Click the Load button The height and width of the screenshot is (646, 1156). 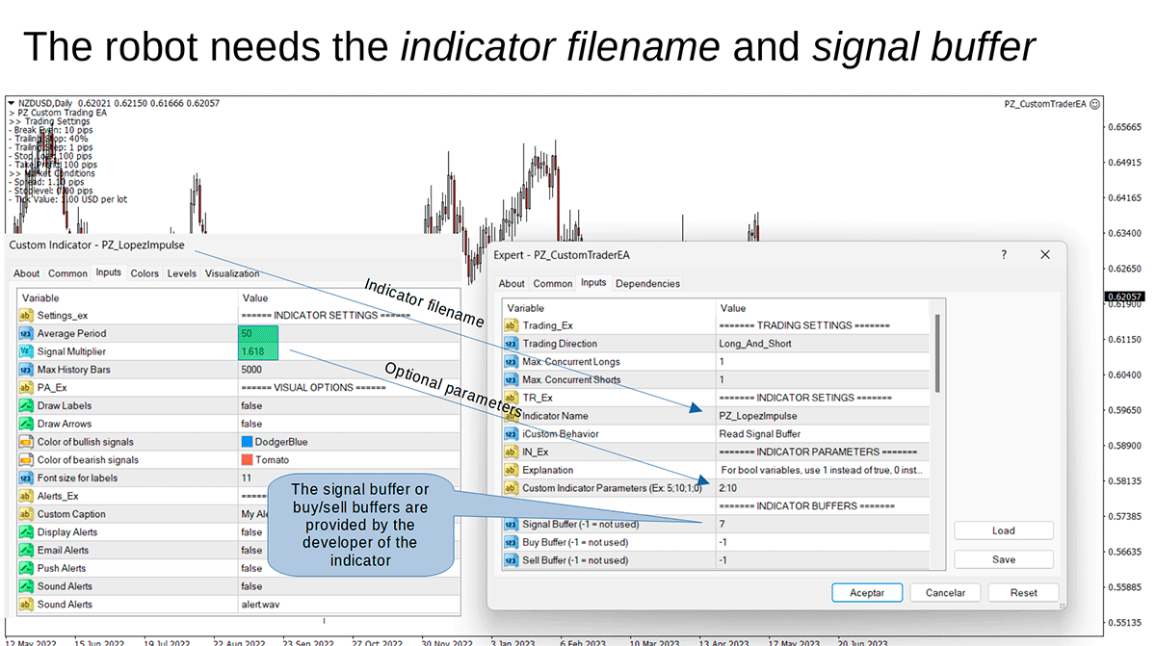[1004, 530]
